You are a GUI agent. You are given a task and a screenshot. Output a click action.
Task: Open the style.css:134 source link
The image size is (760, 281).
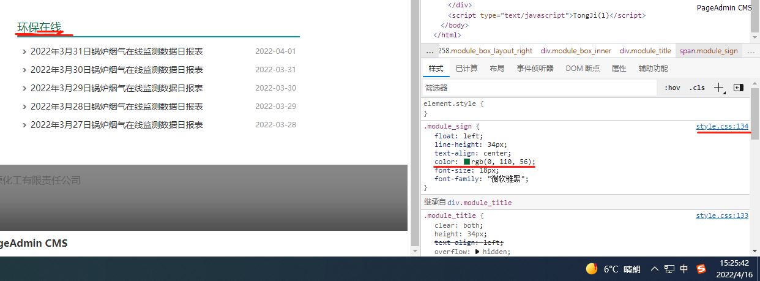pos(721,126)
